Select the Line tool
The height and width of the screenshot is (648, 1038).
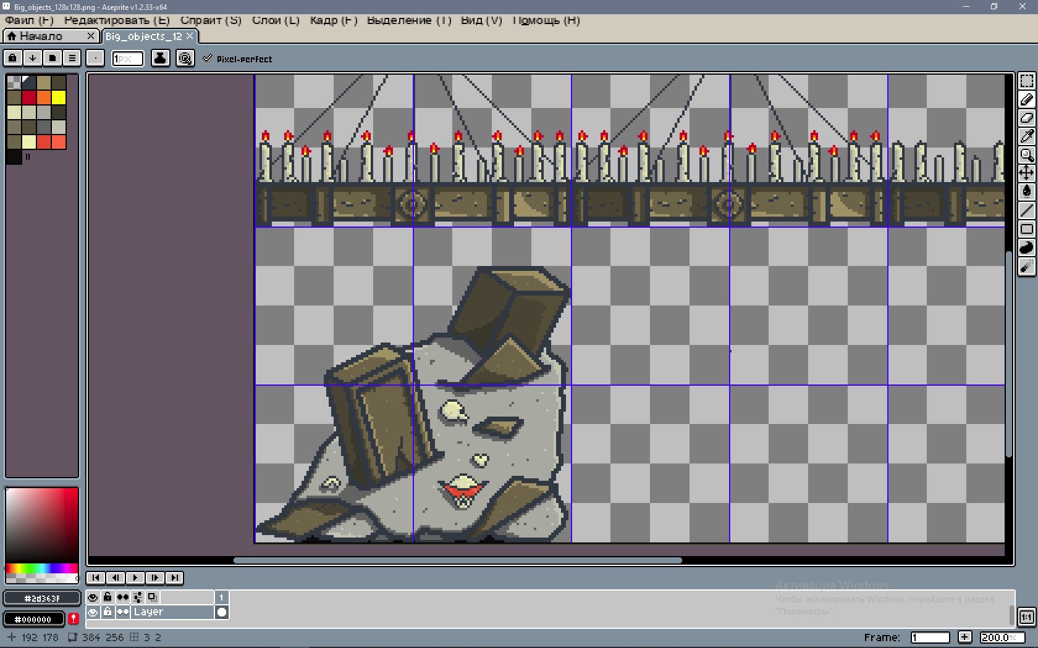point(1026,210)
